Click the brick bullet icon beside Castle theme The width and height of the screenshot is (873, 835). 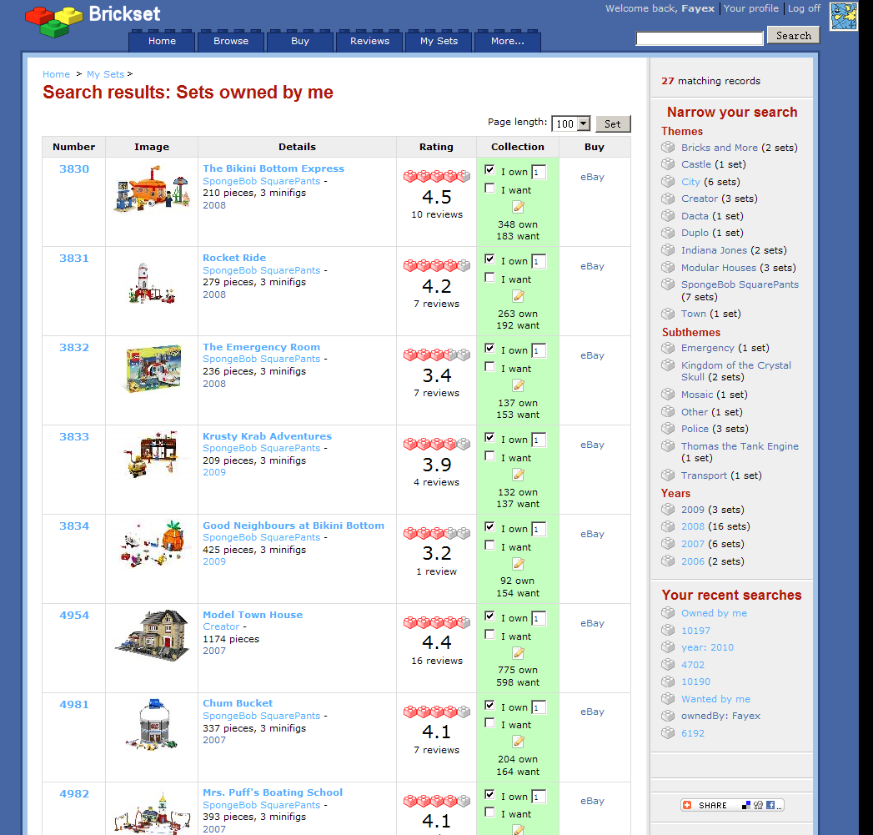[668, 163]
